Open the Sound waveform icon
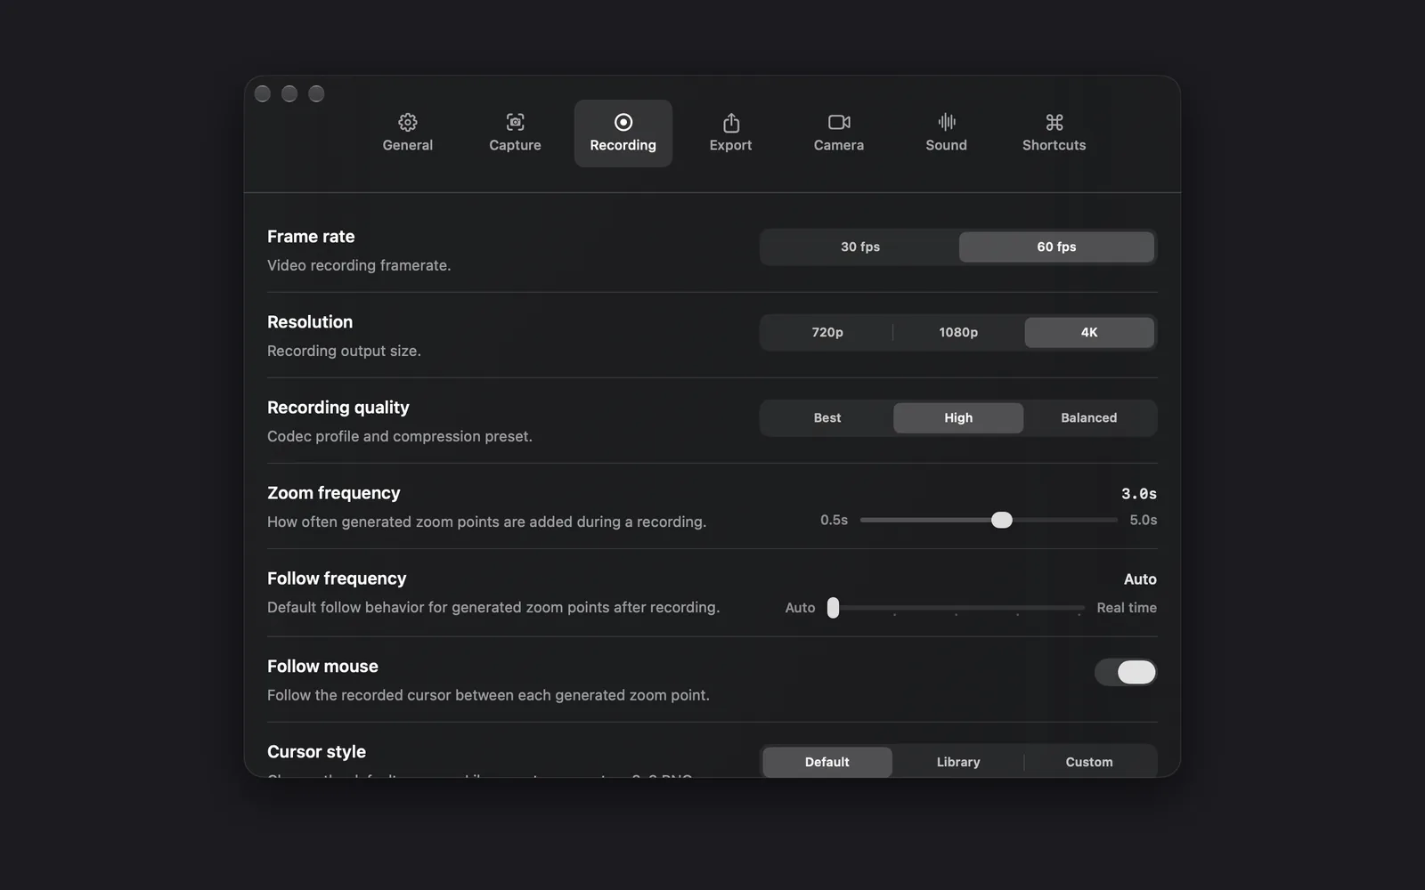This screenshot has height=890, width=1425. tap(947, 122)
